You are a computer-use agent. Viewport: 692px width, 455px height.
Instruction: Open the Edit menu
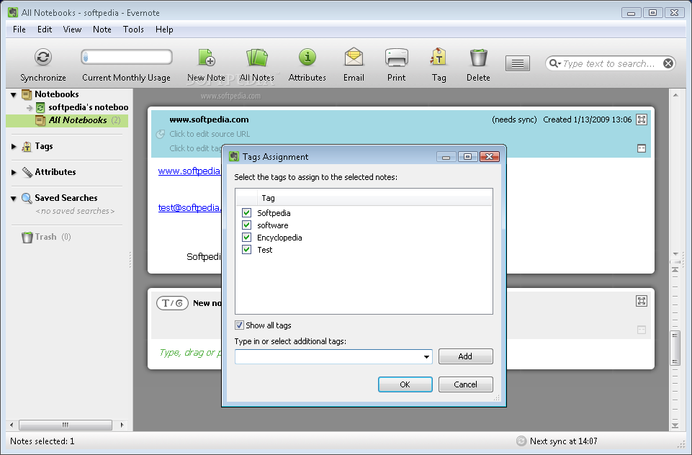[45, 30]
